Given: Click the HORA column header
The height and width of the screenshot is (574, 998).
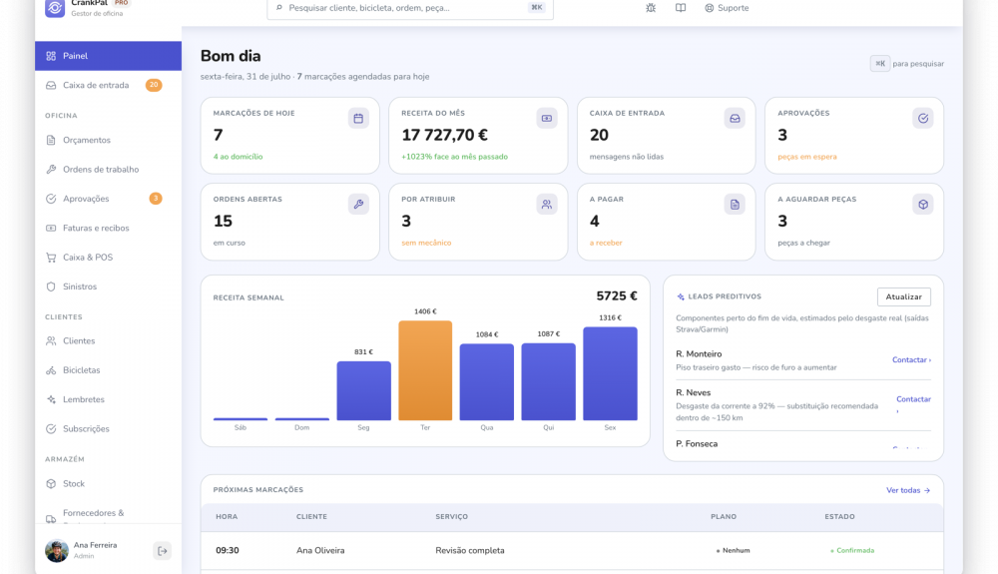Looking at the screenshot, I should (x=227, y=517).
